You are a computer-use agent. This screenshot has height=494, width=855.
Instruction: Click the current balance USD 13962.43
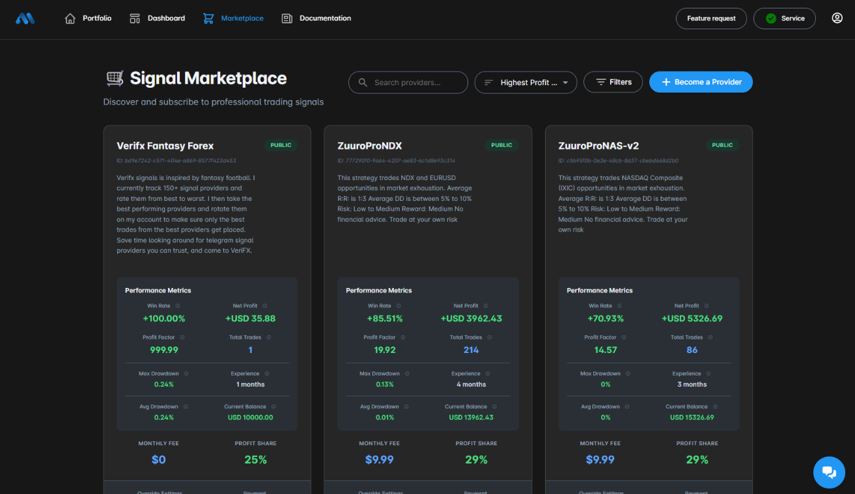click(471, 417)
